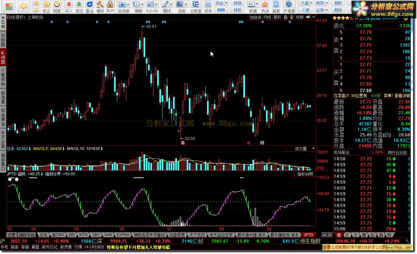Click 加自选 add to watchlist
The image size is (417, 254).
[x=255, y=17]
